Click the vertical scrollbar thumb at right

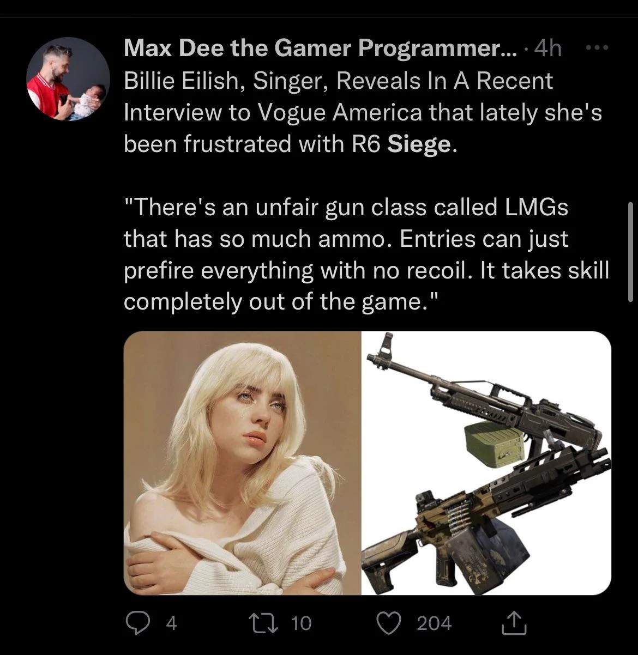(630, 251)
